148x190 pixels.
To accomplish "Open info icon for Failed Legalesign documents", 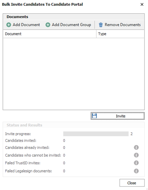I will 136,171.
